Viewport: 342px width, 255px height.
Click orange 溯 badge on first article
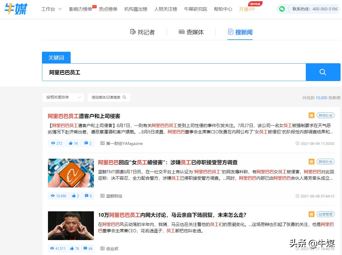click(311, 116)
